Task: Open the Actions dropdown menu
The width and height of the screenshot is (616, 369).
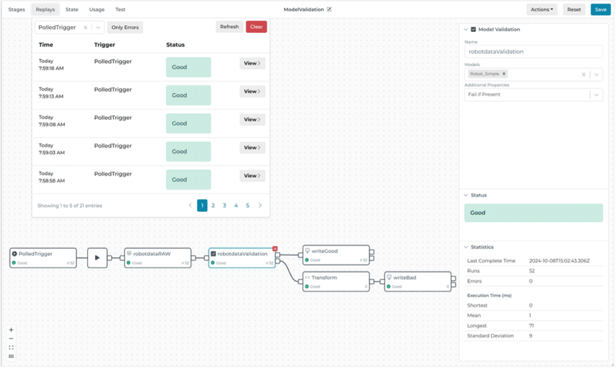Action: 541,10
